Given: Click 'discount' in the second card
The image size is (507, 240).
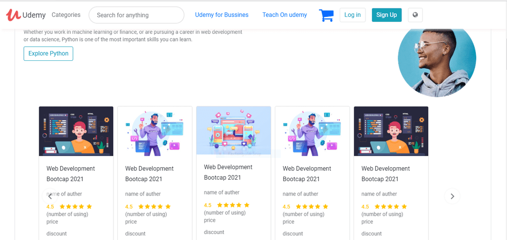Looking at the screenshot, I should (135, 234).
